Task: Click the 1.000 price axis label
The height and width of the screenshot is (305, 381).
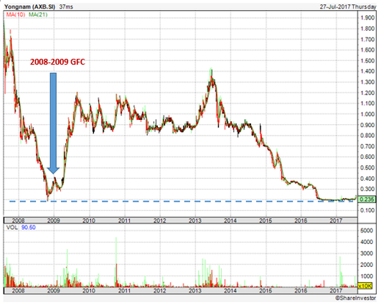Action: [367, 114]
